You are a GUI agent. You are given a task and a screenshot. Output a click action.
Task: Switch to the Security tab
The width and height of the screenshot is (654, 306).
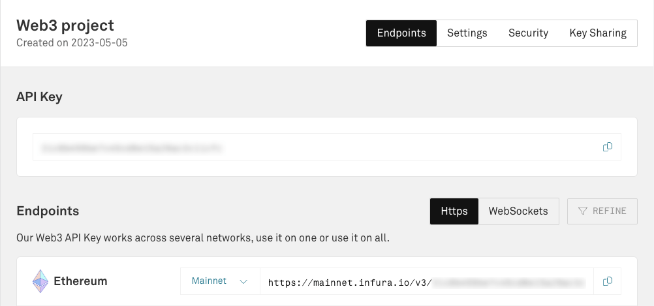528,33
